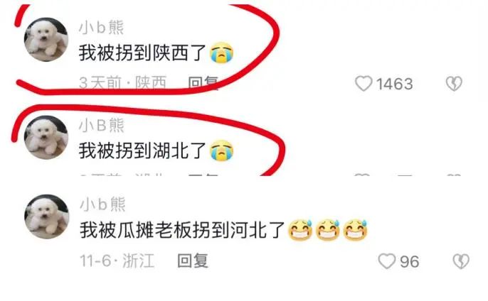This screenshot has width=488, height=301.
Task: Like the 陕西 comment with 1463 likes
Action: click(364, 84)
